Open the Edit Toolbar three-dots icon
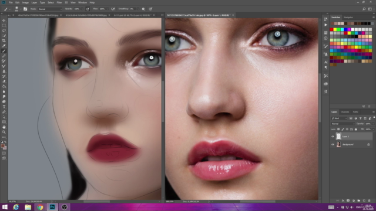The width and height of the screenshot is (376, 211). (x=4, y=137)
